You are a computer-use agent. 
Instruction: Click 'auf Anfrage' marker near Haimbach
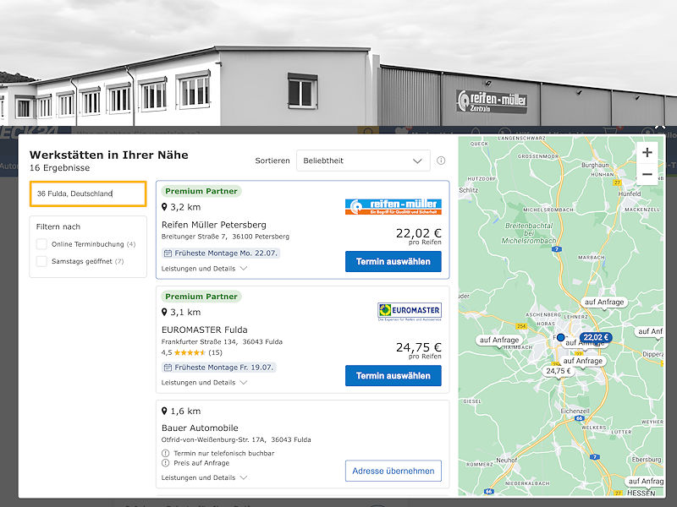(499, 340)
